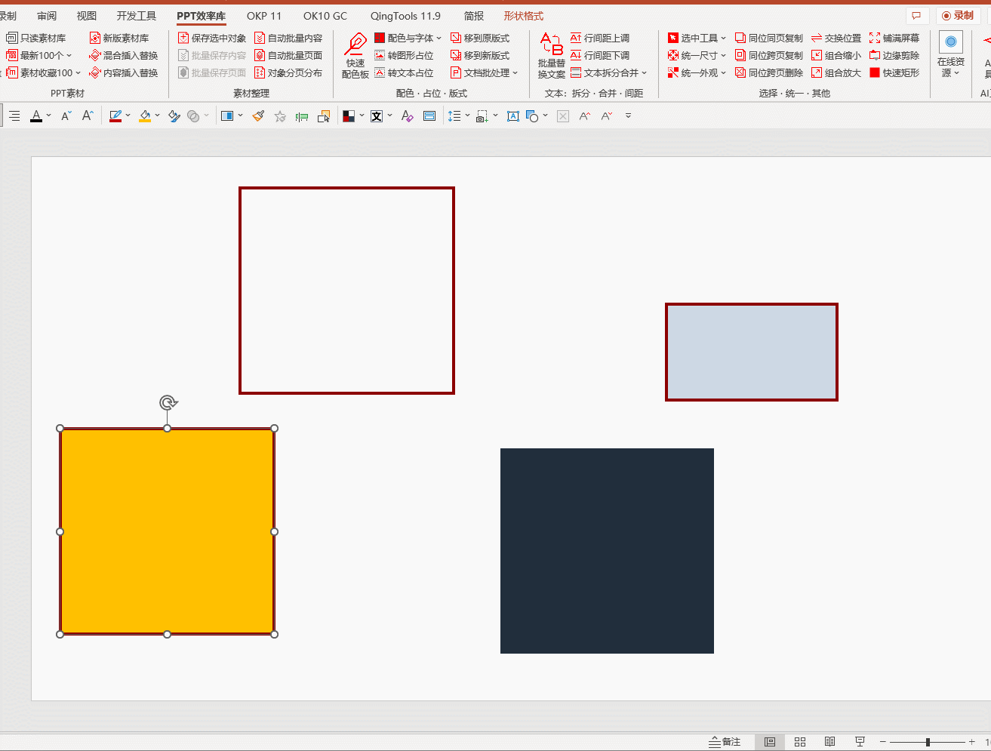This screenshot has width=991, height=751.
Task: Click 同位同页复制
Action: pos(769,38)
